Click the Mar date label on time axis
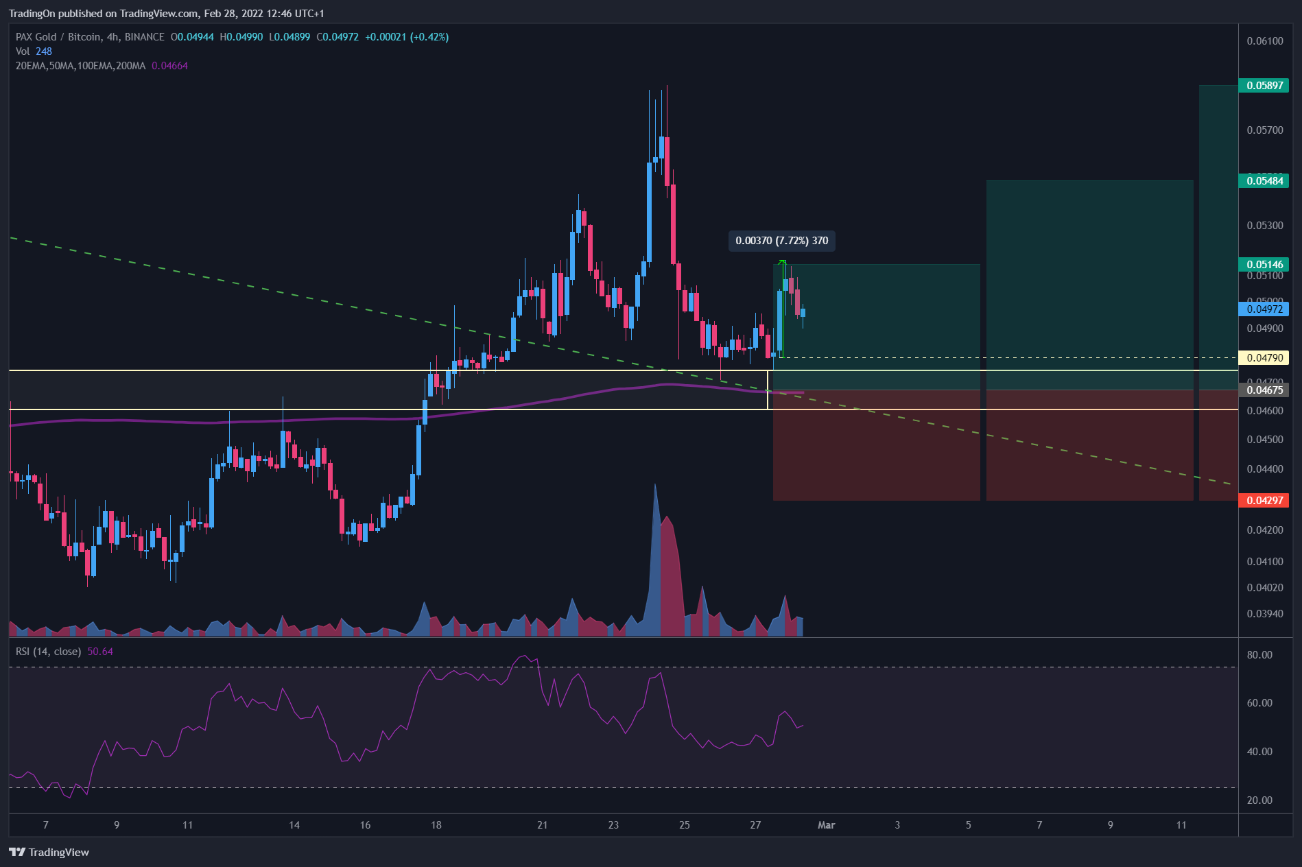This screenshot has height=867, width=1302. tap(826, 825)
